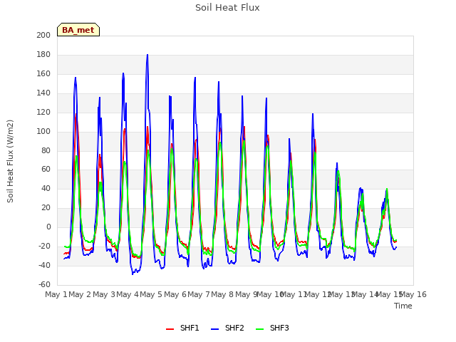Screen dimensions: 456x342
Task: Click the May 16 x-axis label
Action: pyautogui.click(x=413, y=294)
